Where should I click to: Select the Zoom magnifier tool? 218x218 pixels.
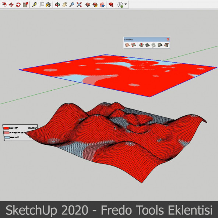[x=72, y=4]
